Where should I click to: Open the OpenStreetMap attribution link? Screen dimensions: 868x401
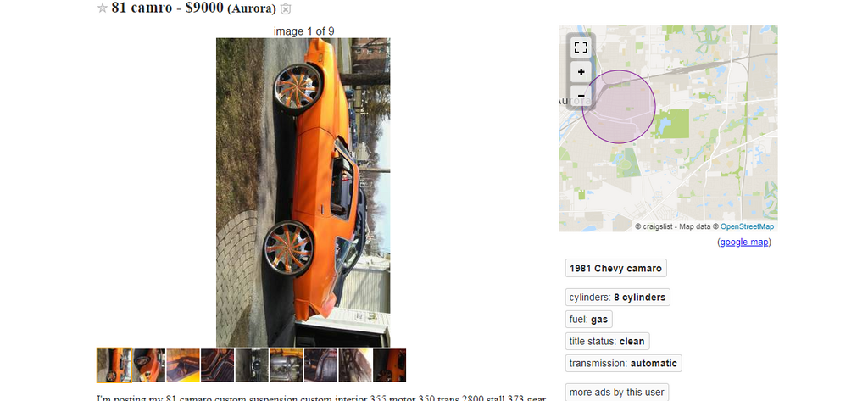pos(747,226)
